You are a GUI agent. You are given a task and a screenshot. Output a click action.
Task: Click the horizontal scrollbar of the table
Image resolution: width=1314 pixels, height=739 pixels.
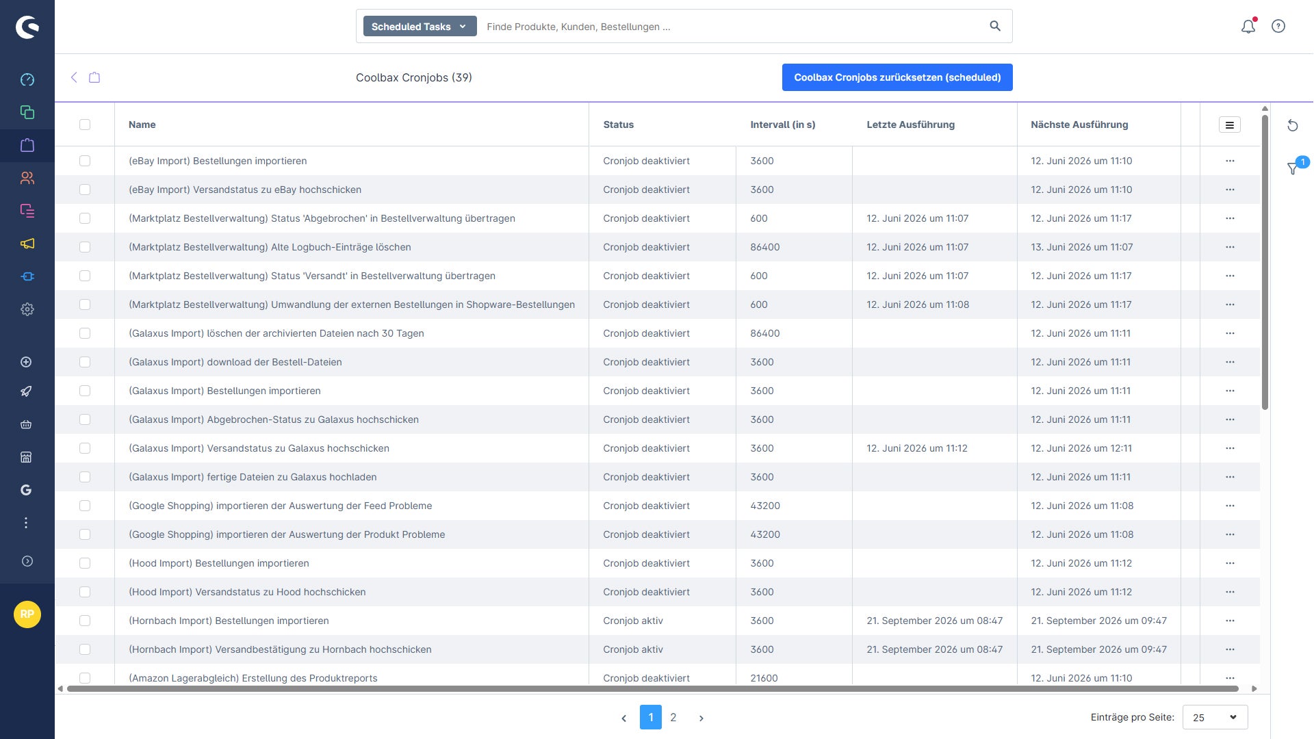pos(652,688)
